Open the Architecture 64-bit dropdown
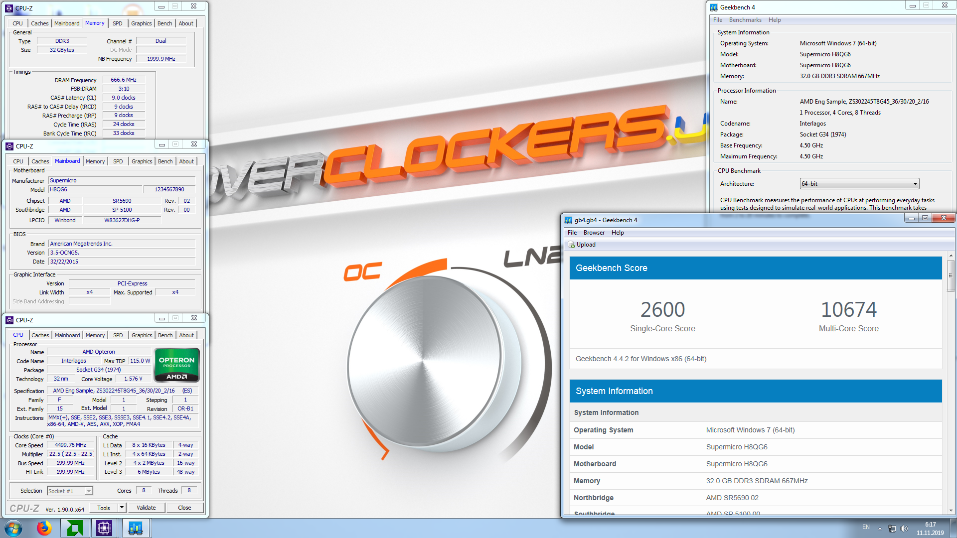 pos(859,184)
